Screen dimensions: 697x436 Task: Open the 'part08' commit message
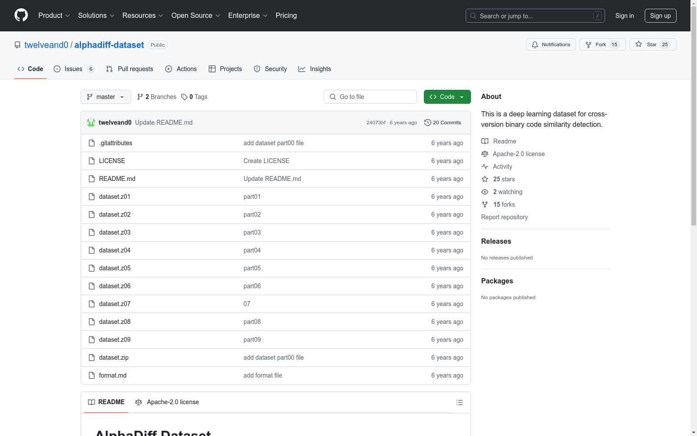coord(252,322)
